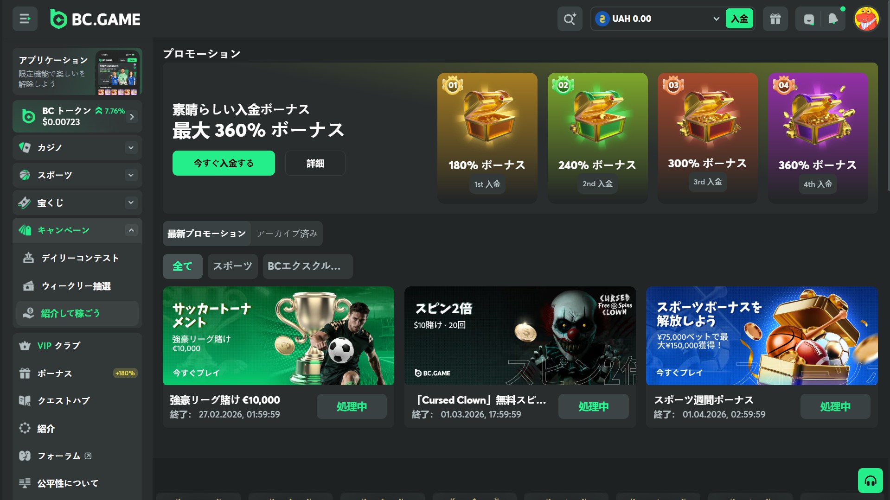The height and width of the screenshot is (500, 890).
Task: Click the Weekly Raffle icon
Action: click(x=28, y=286)
